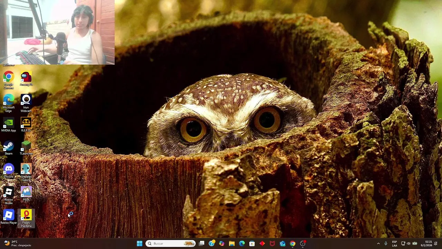Open the Get Help taskbar app

(x=212, y=243)
